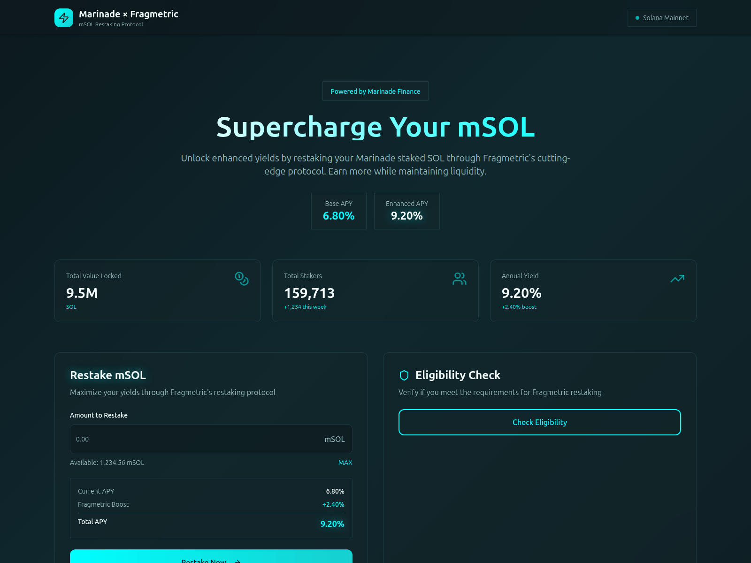Screen dimensions: 751x563
Task: Click the Restake mSOL heading
Action: tap(108, 375)
